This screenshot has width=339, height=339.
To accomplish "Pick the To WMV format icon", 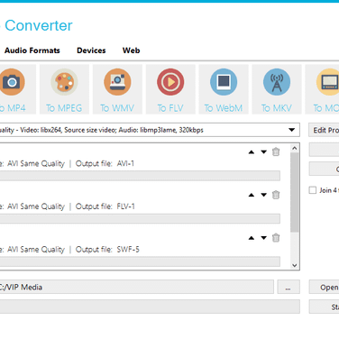I will point(117,82).
